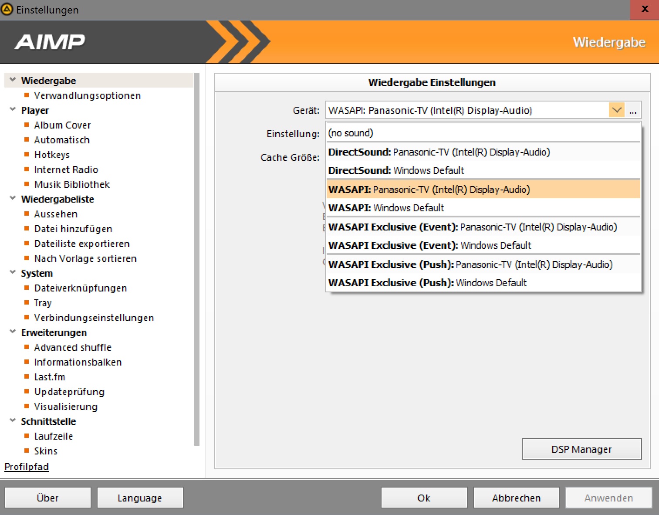
Task: Choose DirectSound: Panasonic-TV device
Action: point(483,152)
